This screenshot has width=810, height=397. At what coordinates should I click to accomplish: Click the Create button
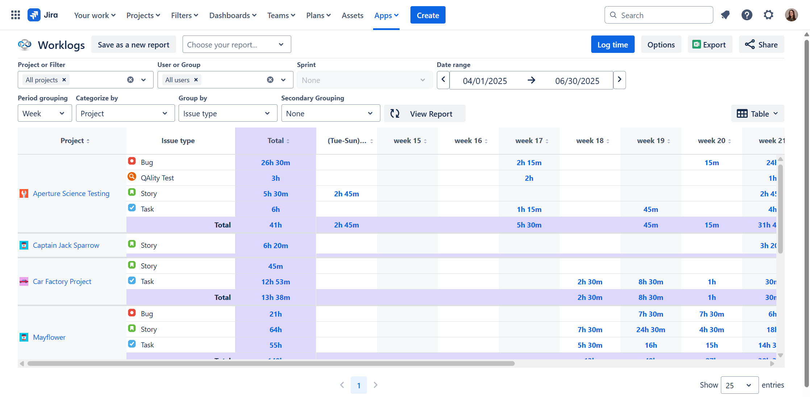428,15
